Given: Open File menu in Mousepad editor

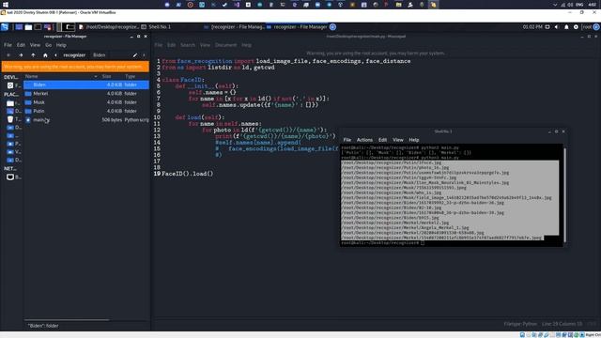Looking at the screenshot, I should (159, 45).
